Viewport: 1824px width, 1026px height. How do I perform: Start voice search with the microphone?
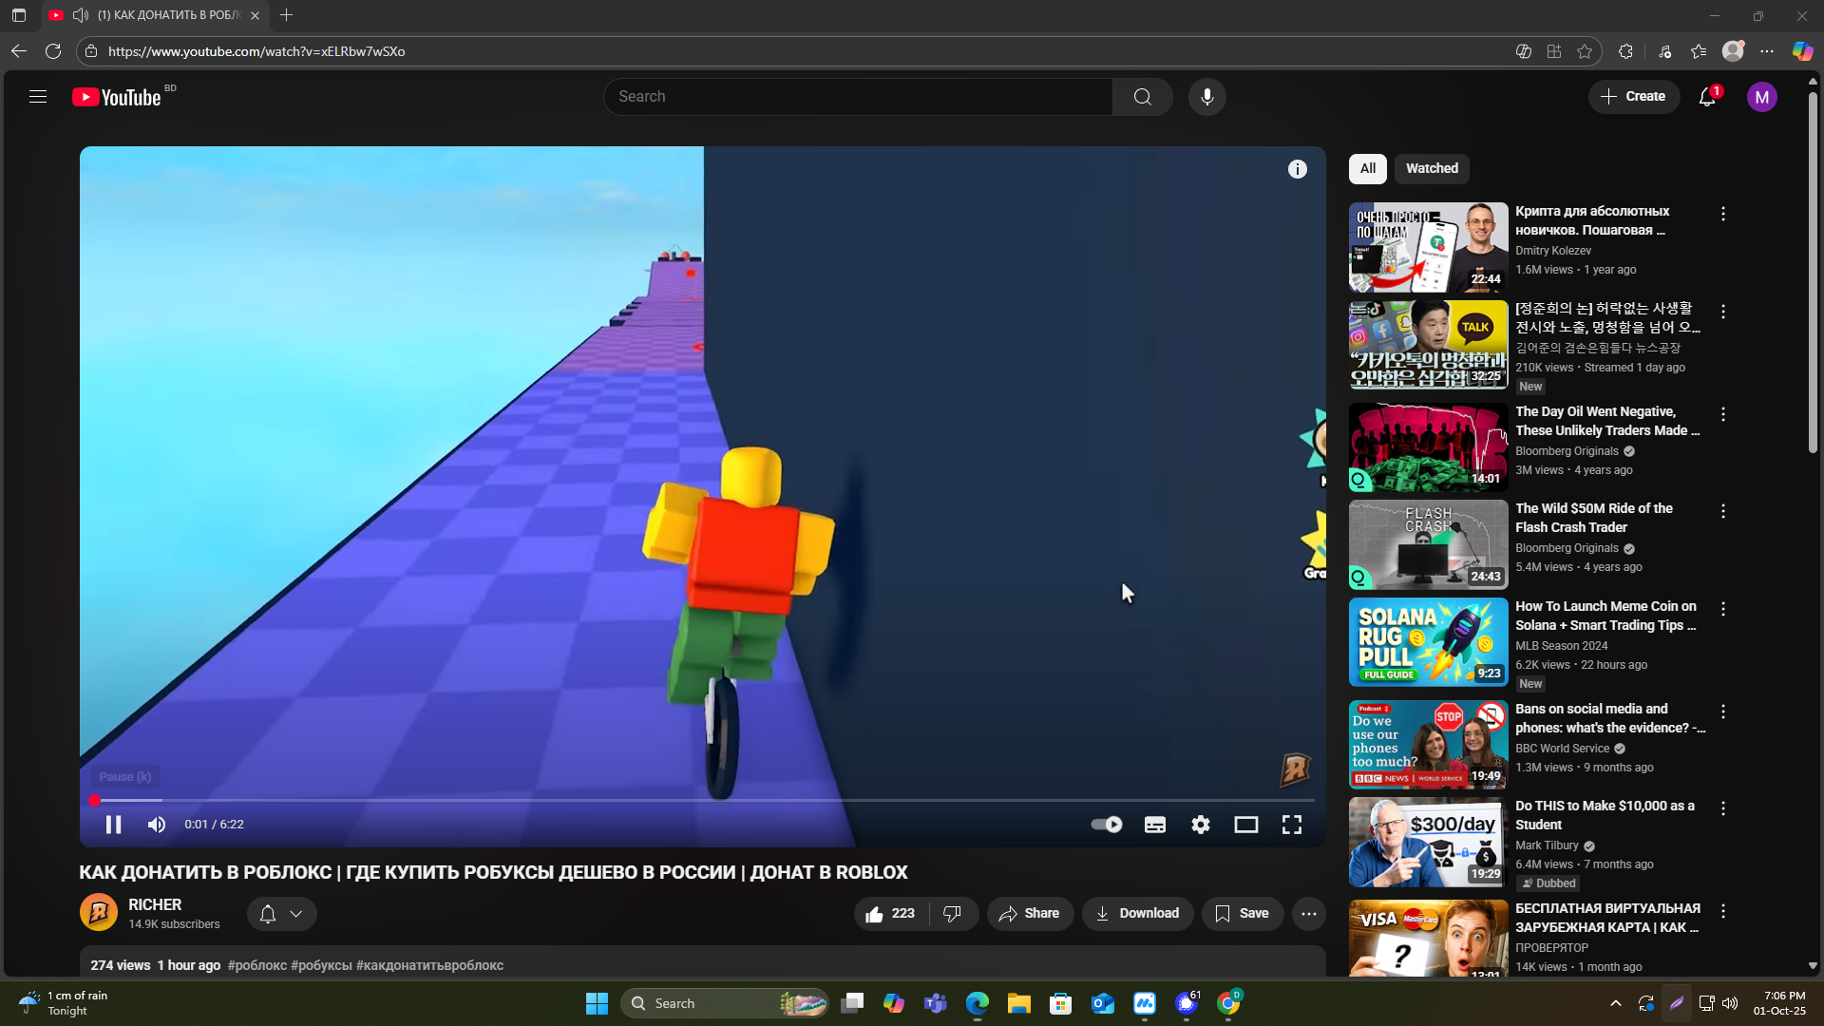pos(1207,97)
